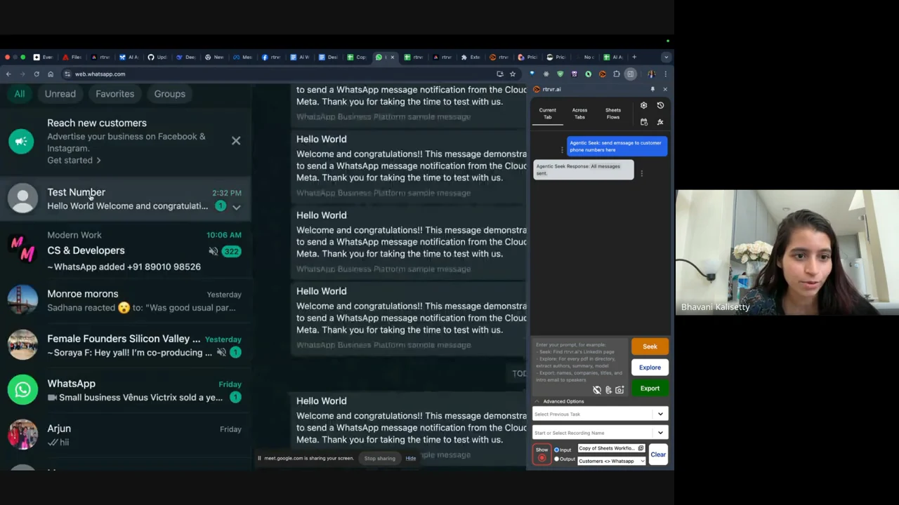Collapse the Advanced Options section
The image size is (899, 505).
(x=560, y=401)
